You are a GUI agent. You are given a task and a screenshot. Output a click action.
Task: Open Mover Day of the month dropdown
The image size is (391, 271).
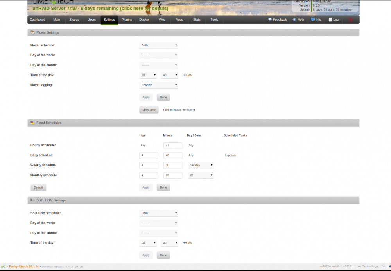click(159, 65)
